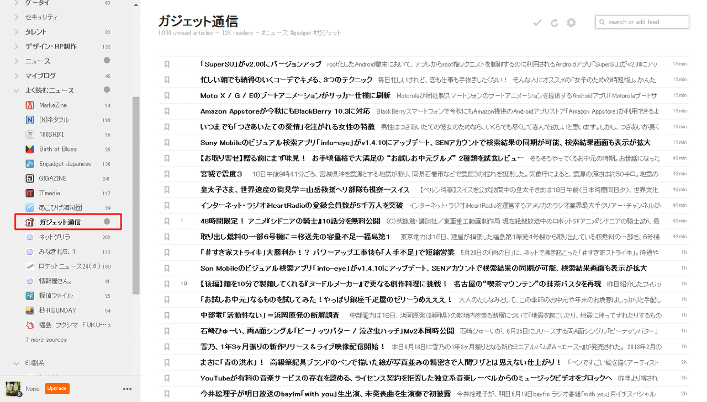Open Engadget Japanese feed icon
Viewport: 707px width, 402px height.
[30, 164]
